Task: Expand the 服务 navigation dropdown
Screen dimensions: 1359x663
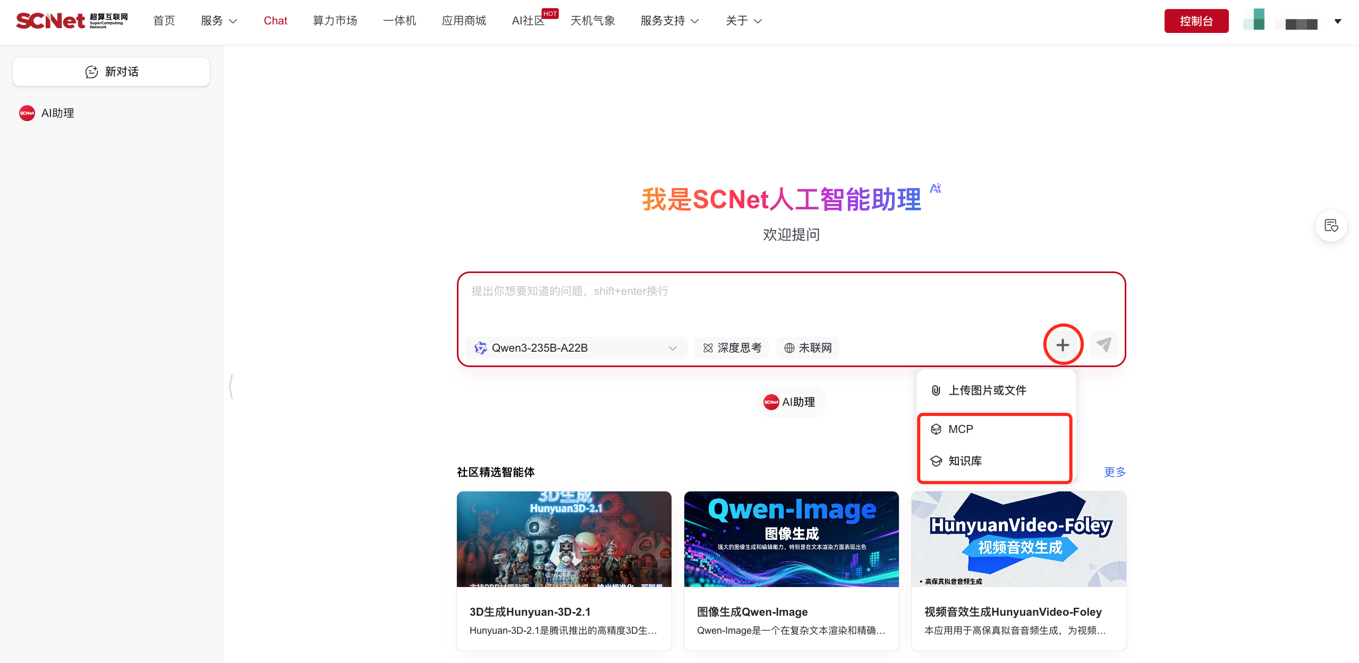Action: coord(218,21)
